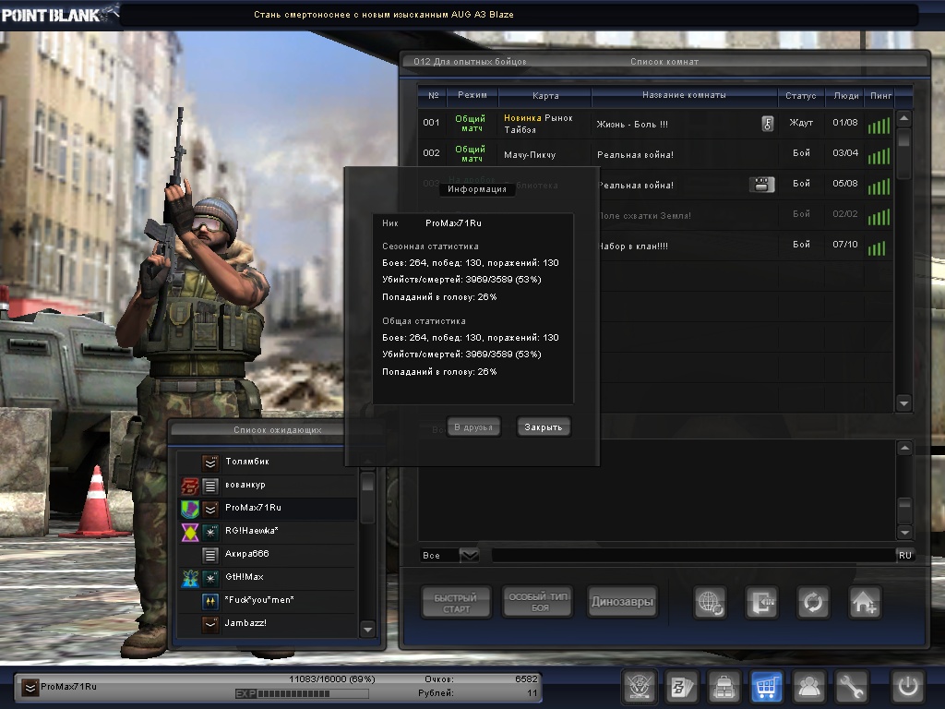Toggle the RU language chat button

[x=904, y=555]
